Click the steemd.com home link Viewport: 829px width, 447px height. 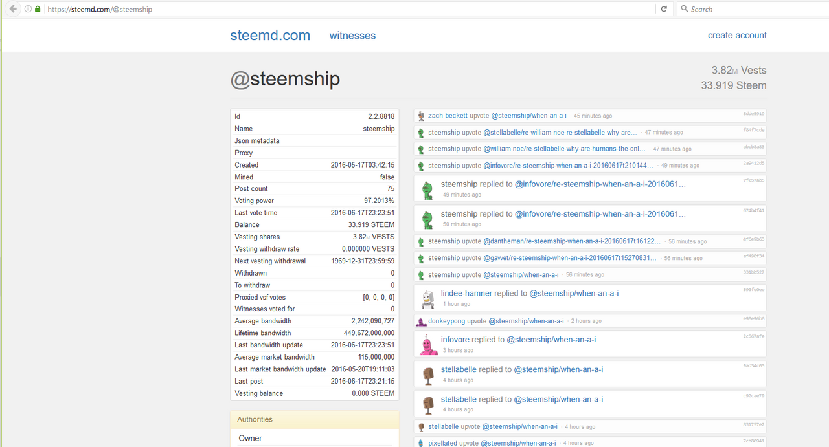269,36
